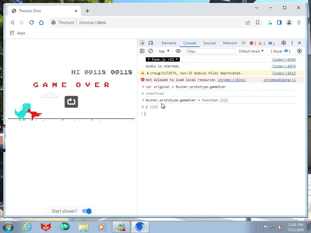This screenshot has width=311, height=233.
Task: Activate the inspect element picker
Action: pyautogui.click(x=142, y=43)
